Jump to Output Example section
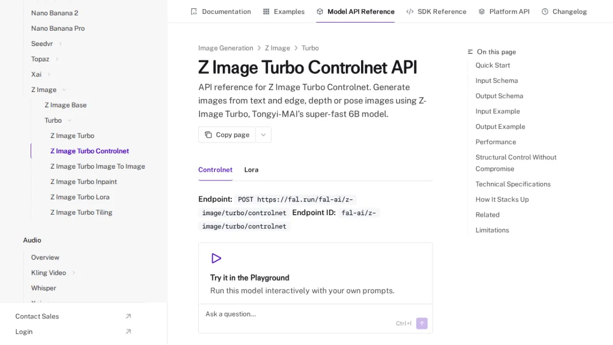613x345 pixels. 500,127
